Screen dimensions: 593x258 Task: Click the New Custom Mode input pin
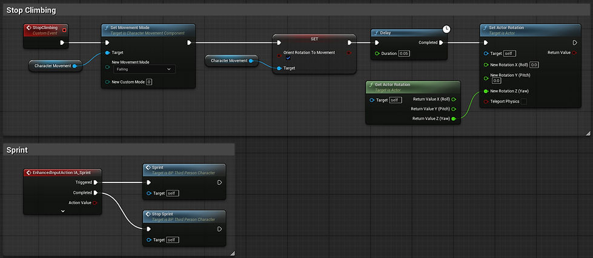(x=107, y=82)
